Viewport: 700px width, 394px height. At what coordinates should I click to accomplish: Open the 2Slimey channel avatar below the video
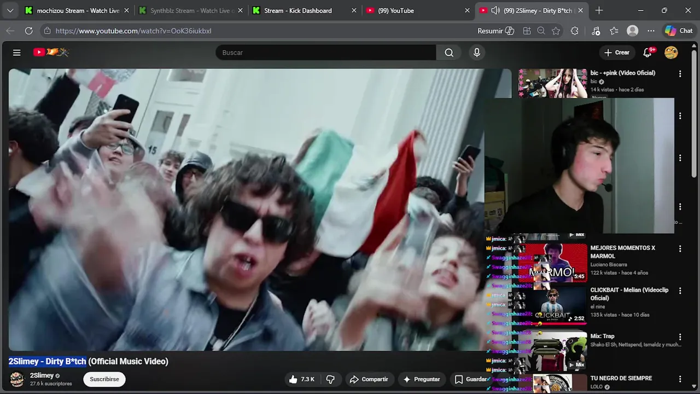tap(17, 379)
